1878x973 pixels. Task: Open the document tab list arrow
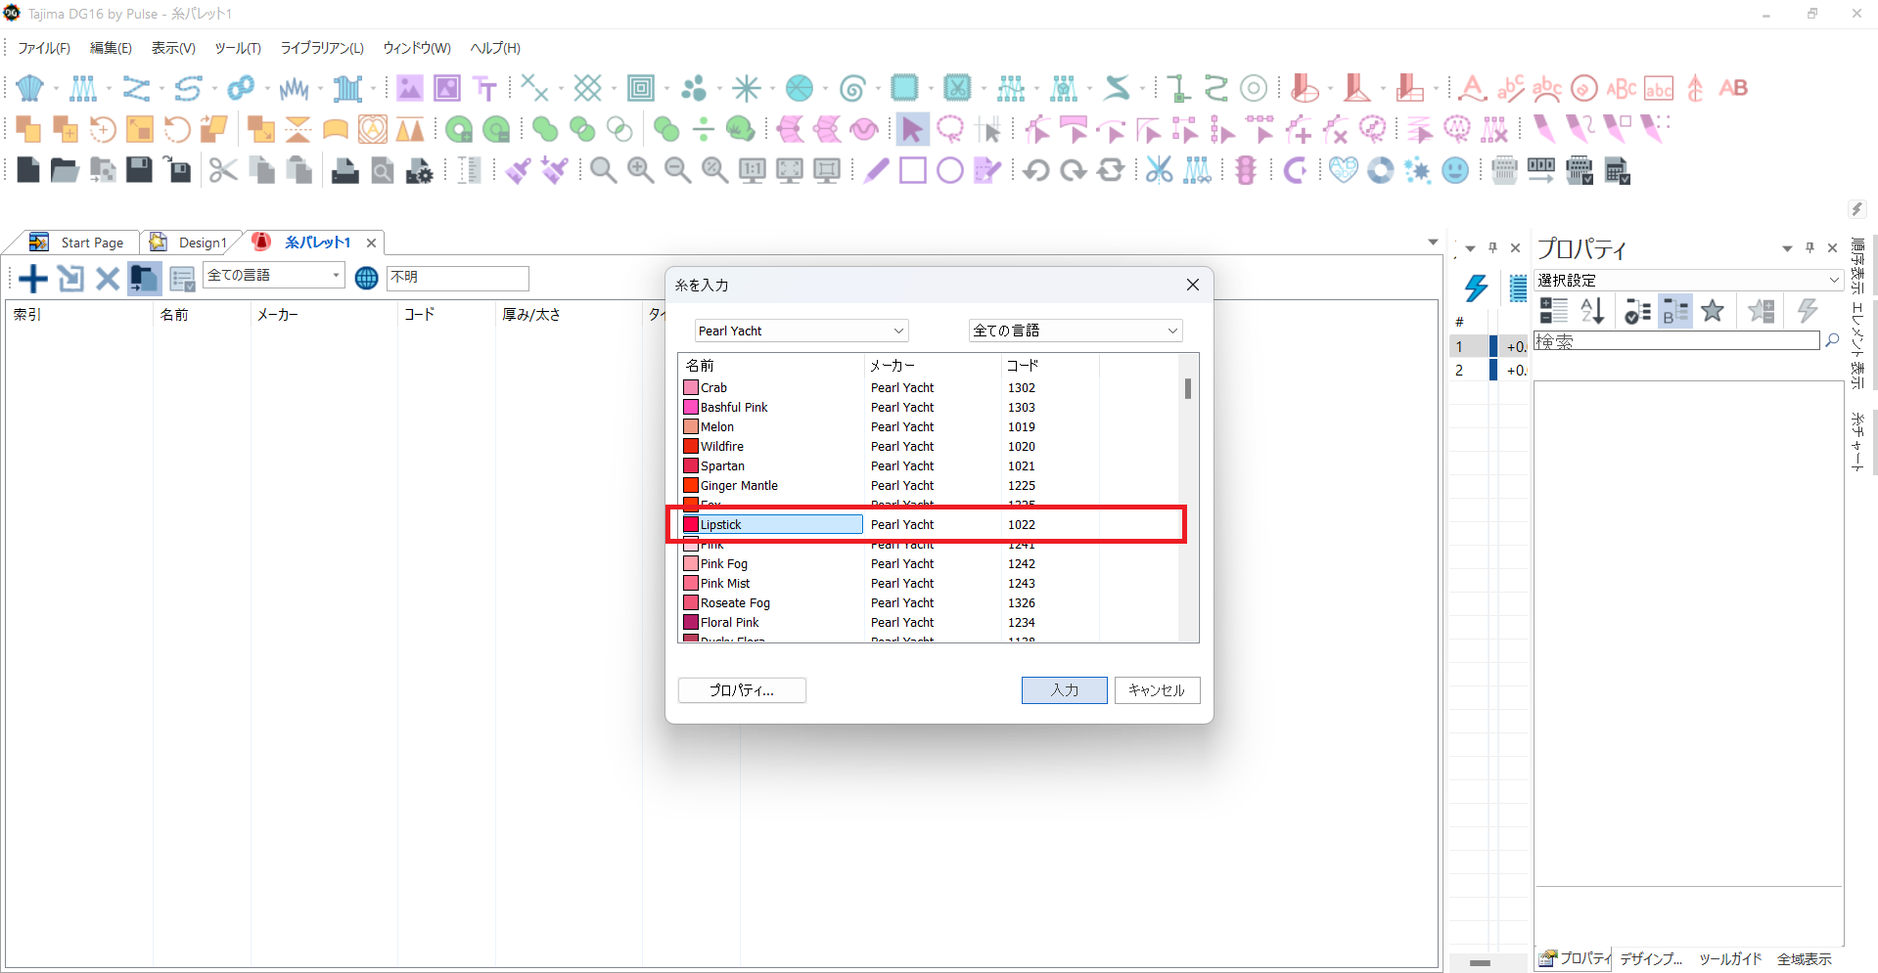click(x=1433, y=242)
